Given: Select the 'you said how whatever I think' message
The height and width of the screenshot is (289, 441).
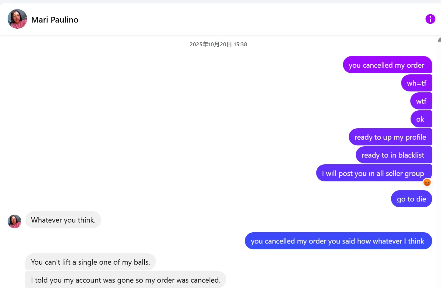Looking at the screenshot, I should 338,241.
